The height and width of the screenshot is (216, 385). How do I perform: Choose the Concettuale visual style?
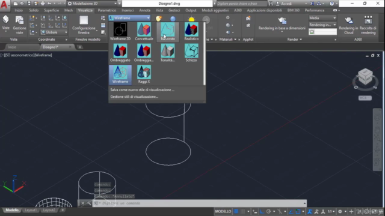click(x=144, y=31)
